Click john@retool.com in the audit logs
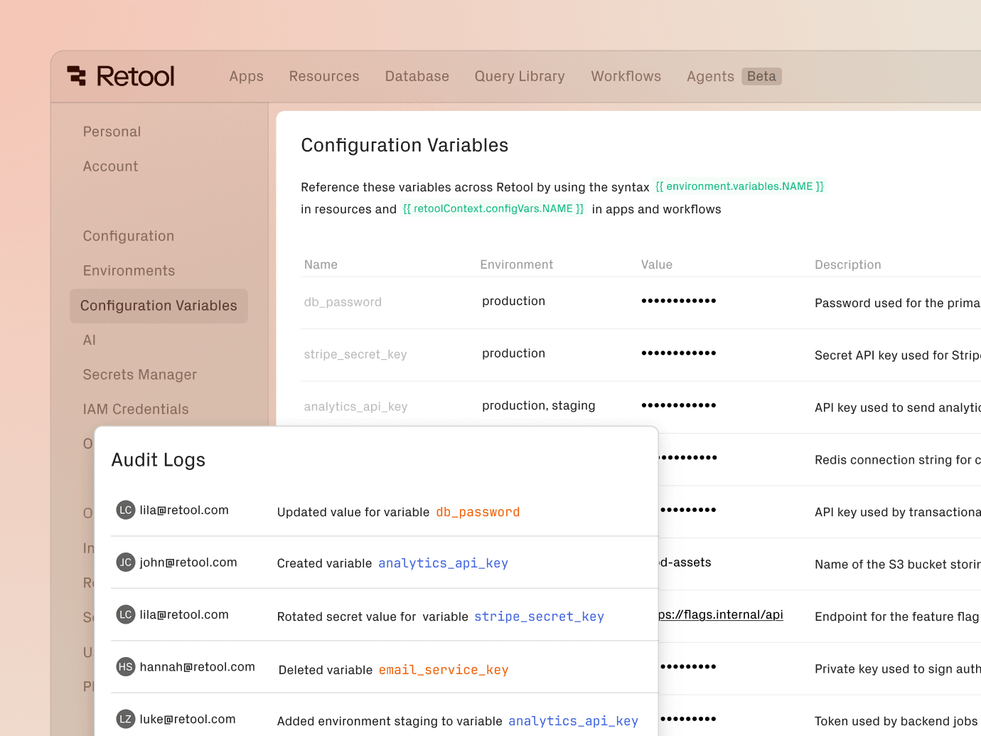This screenshot has width=981, height=736. [x=188, y=562]
